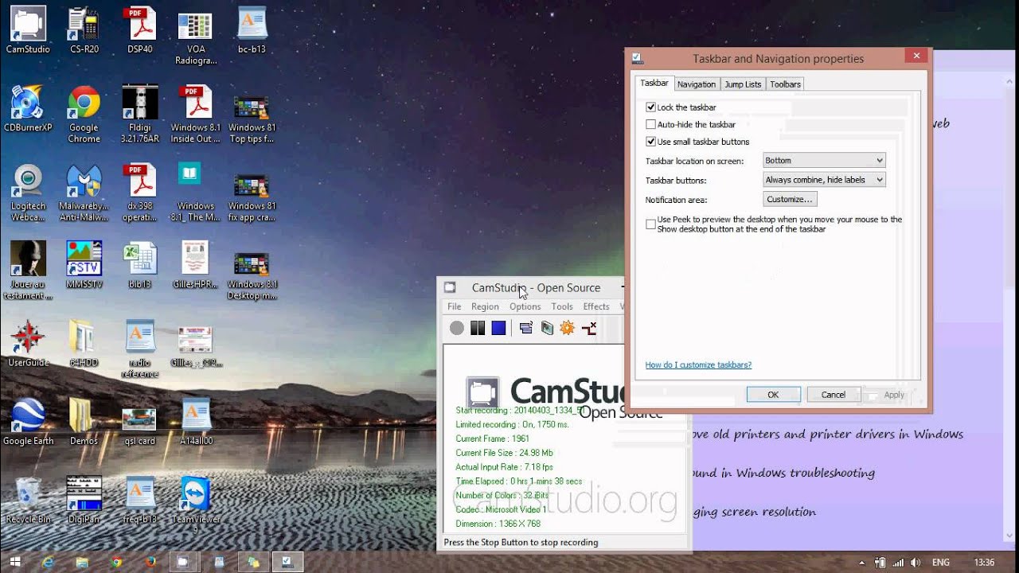Image resolution: width=1019 pixels, height=573 pixels.
Task: Open the Recycle Bin on the desktop
Action: point(28,501)
